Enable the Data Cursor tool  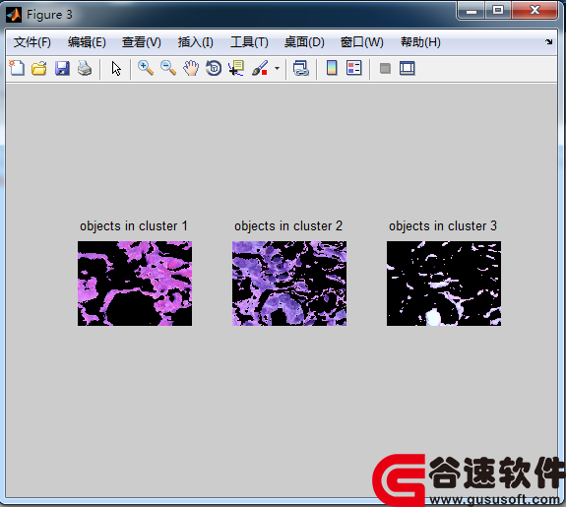(236, 68)
